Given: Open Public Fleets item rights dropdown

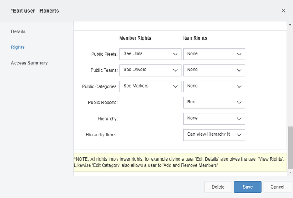Looking at the screenshot, I should tap(214, 54).
